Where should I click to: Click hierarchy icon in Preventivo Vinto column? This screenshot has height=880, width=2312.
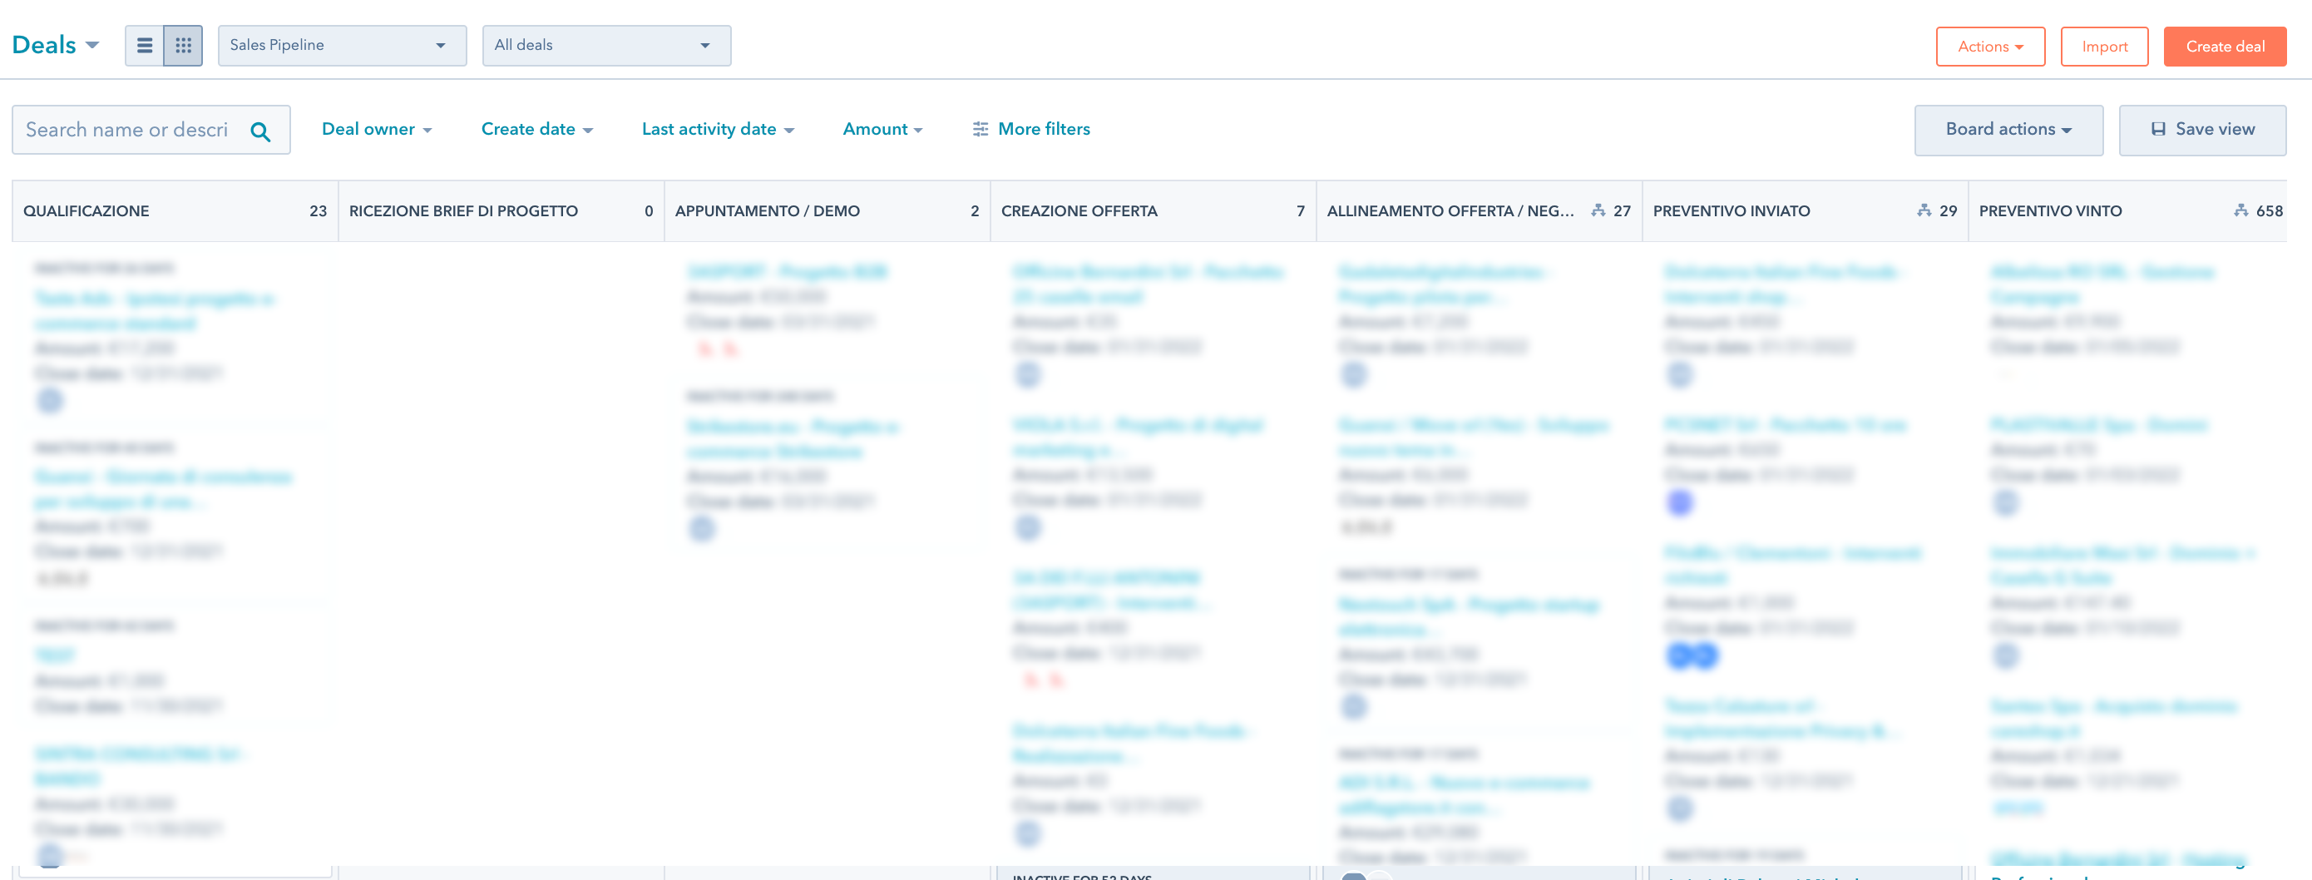pos(2241,211)
